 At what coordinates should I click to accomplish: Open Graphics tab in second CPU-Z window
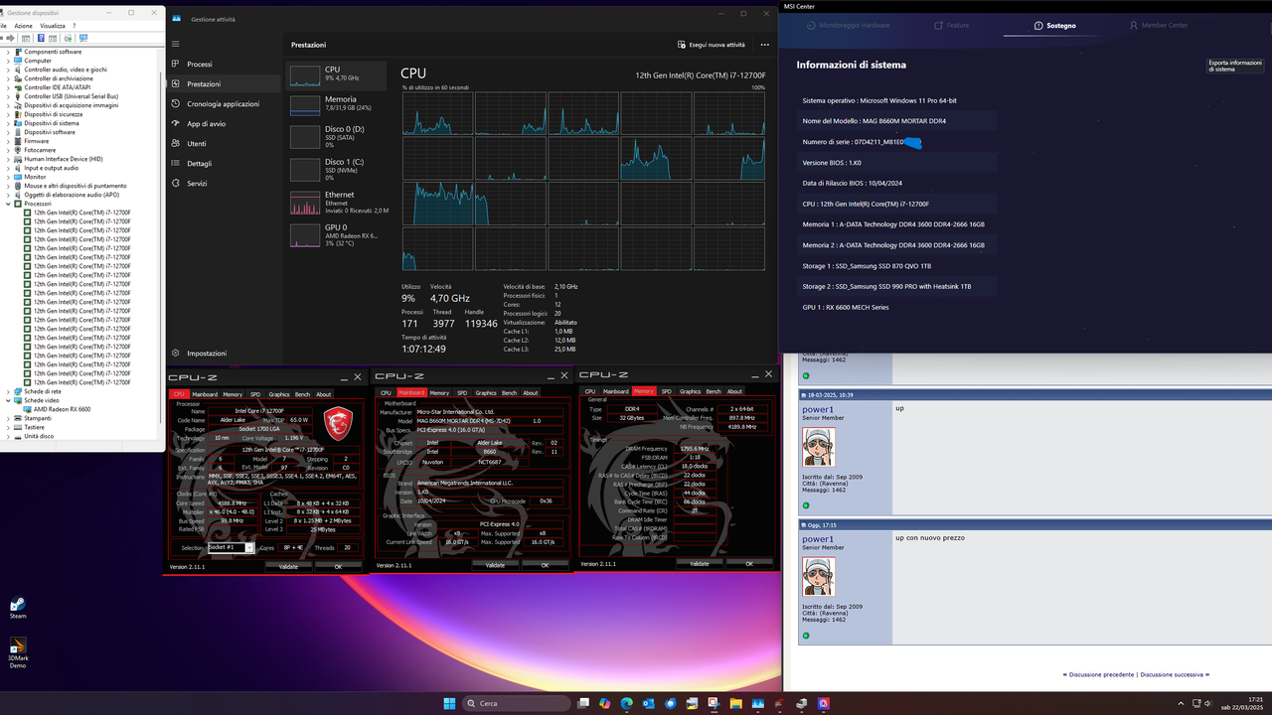[x=485, y=393]
